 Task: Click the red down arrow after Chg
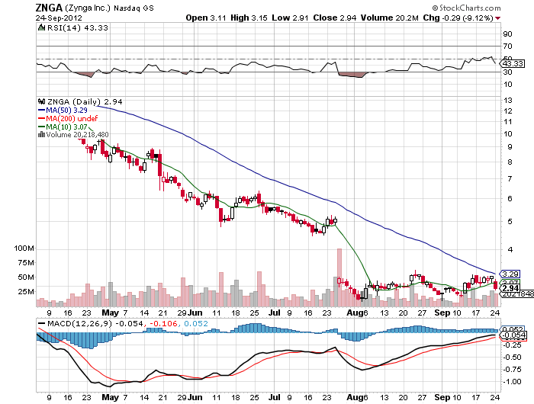coord(498,18)
